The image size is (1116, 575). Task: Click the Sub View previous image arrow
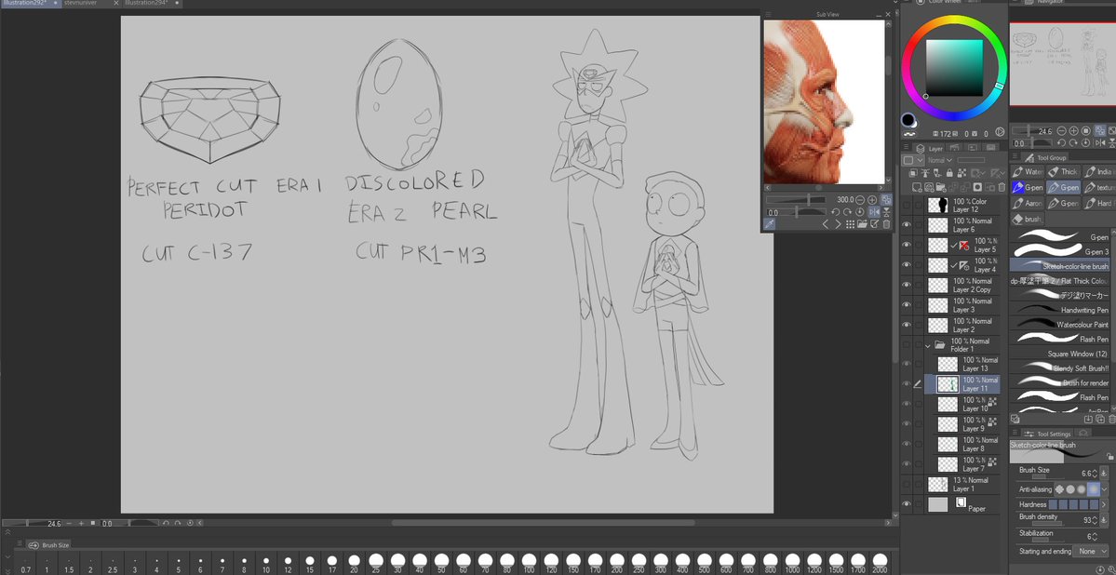point(826,224)
